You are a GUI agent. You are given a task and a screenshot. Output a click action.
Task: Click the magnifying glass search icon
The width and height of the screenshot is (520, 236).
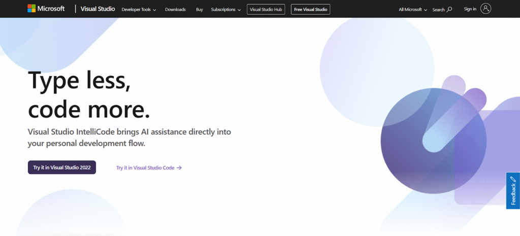449,9
